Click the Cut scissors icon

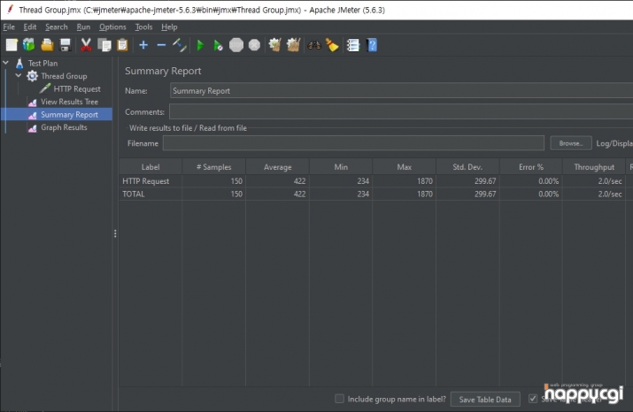(86, 45)
